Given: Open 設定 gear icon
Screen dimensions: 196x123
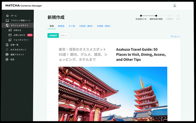Looking at the screenshot, I should point(7,59).
